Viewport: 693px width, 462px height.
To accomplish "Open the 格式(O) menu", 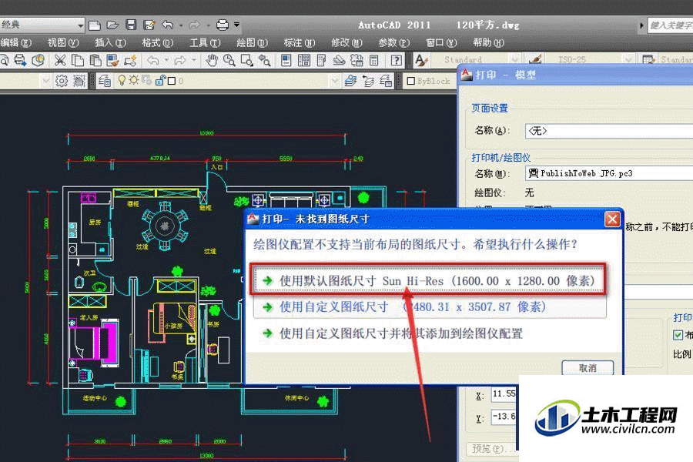I will (x=157, y=43).
